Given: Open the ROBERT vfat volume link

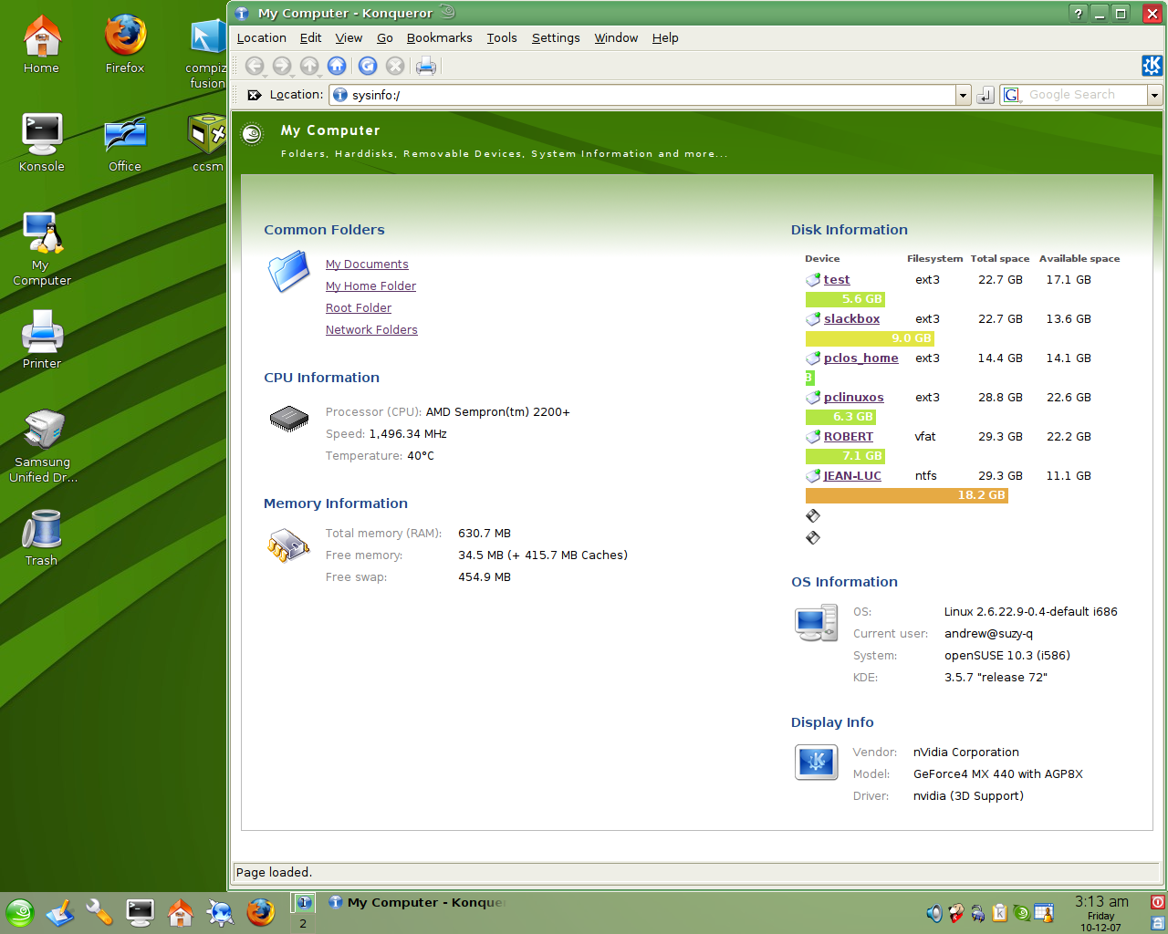Looking at the screenshot, I should tap(849, 437).
